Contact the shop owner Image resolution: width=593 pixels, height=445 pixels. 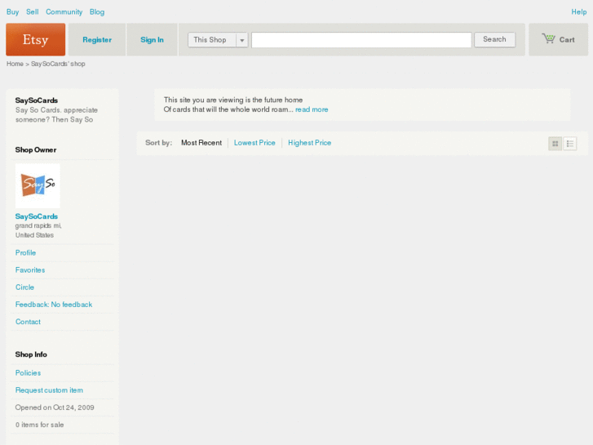click(x=28, y=322)
